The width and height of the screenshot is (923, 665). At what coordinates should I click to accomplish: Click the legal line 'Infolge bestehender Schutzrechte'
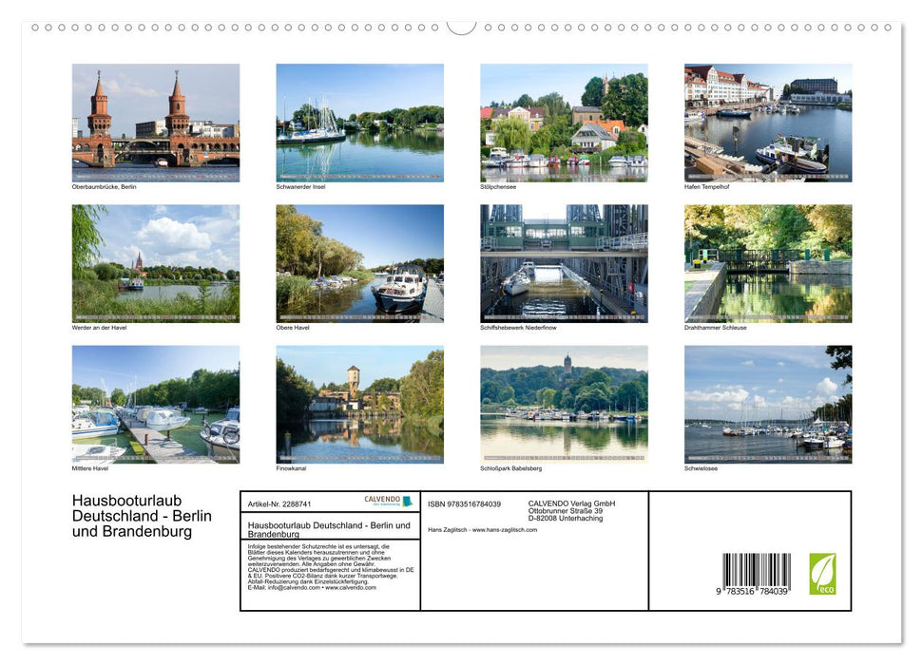318,546
